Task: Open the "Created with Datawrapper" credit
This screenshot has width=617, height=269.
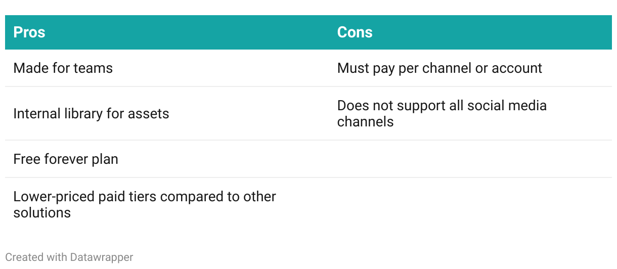Action: click(x=69, y=257)
